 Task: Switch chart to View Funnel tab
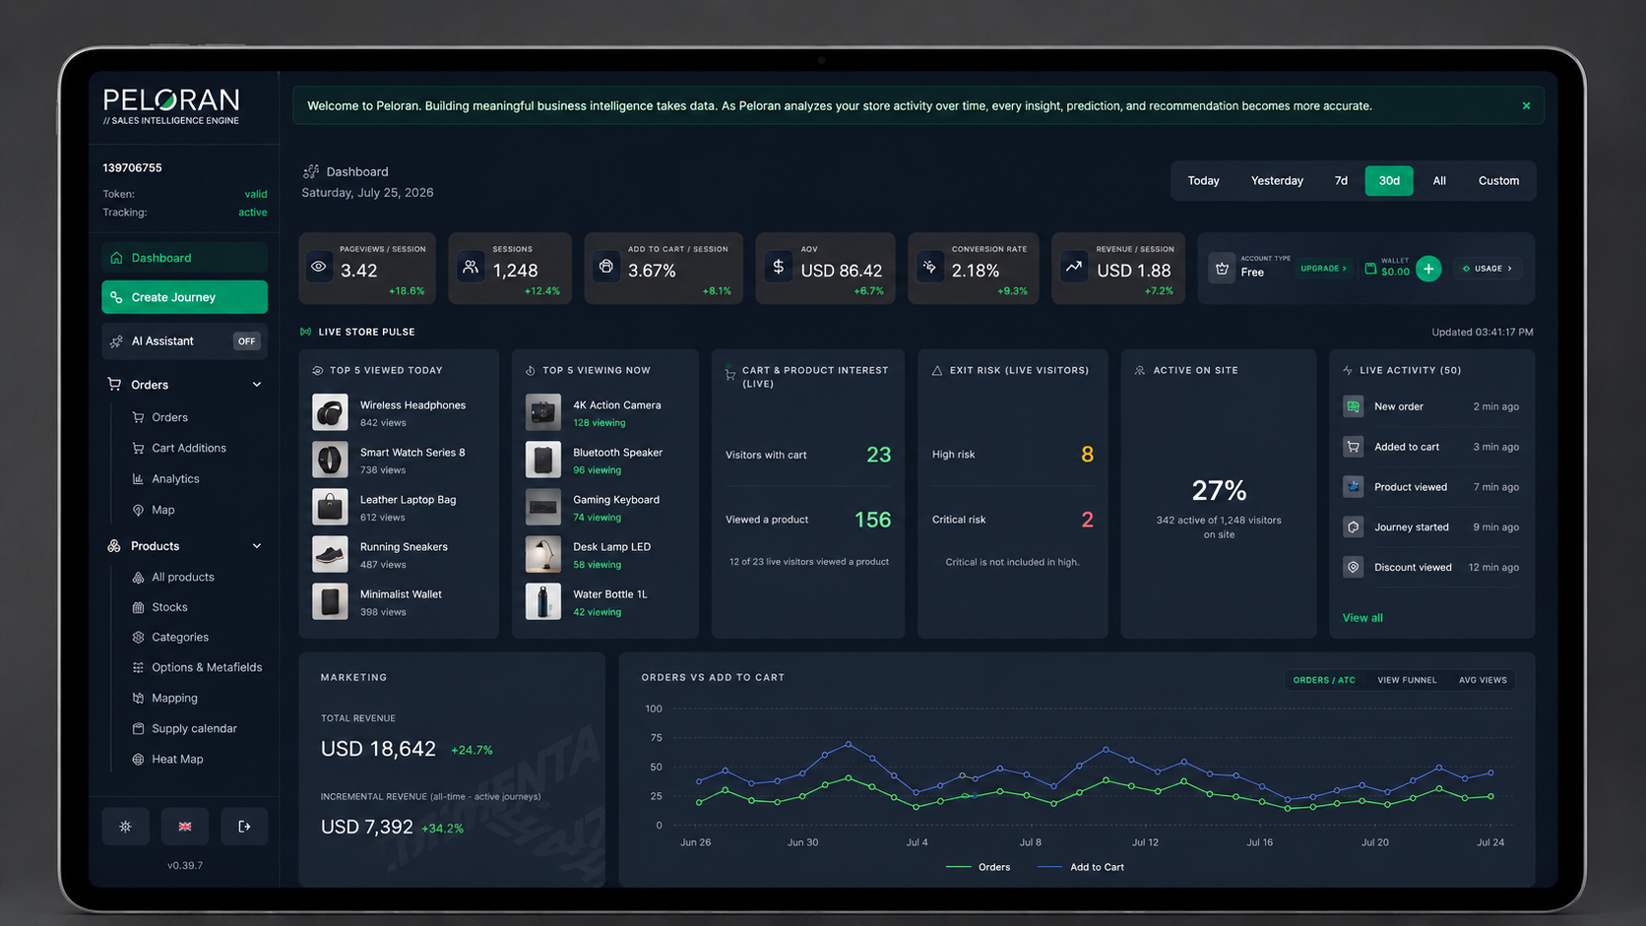point(1407,680)
